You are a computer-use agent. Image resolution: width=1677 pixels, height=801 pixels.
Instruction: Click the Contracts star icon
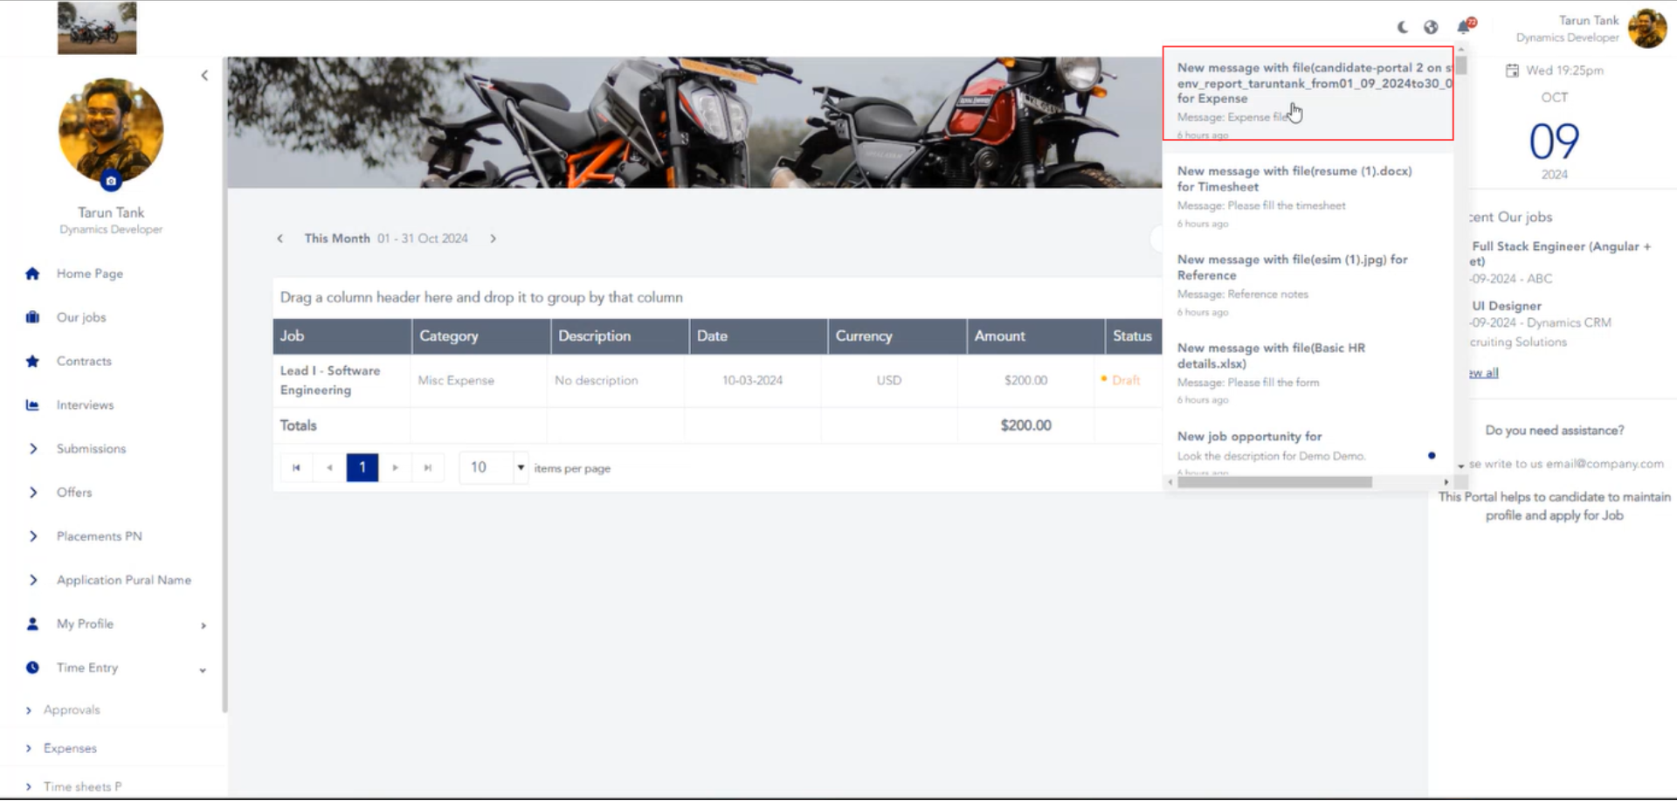coord(32,361)
